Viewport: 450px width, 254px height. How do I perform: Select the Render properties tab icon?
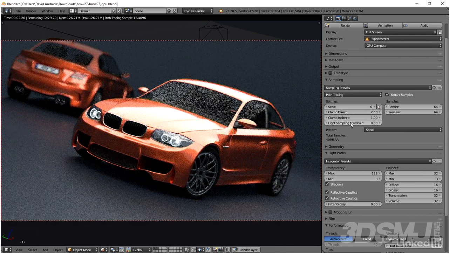338,18
